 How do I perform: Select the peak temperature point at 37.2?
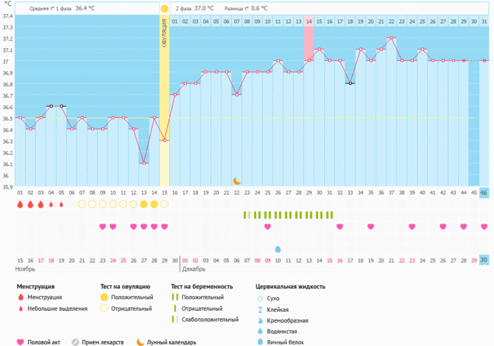(x=391, y=38)
